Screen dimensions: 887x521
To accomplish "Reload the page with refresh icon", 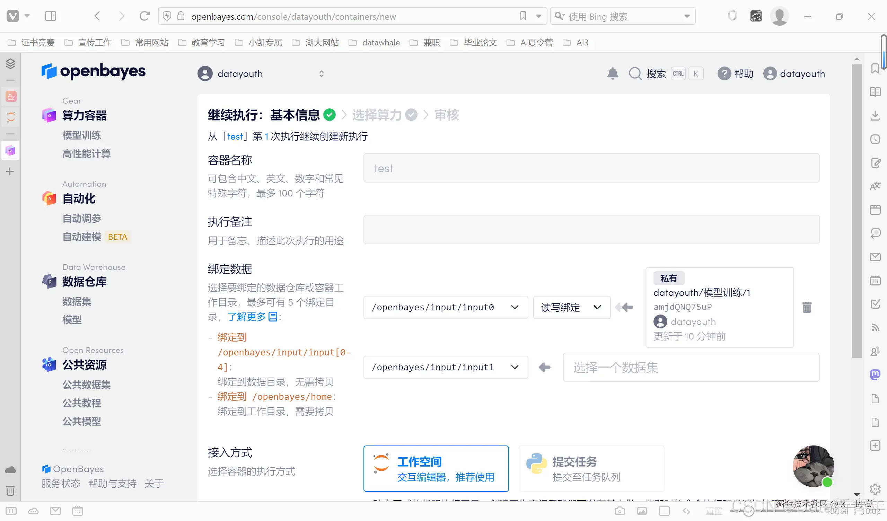I will (144, 16).
